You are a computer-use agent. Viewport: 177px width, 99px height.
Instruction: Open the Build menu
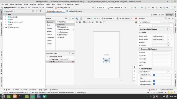point(48,4)
